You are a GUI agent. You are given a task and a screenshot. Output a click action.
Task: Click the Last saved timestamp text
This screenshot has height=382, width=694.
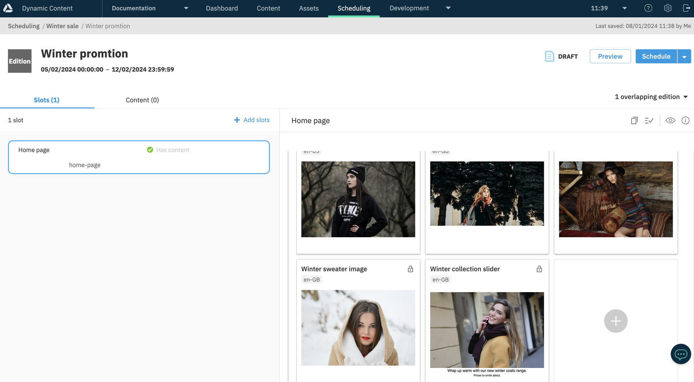643,26
